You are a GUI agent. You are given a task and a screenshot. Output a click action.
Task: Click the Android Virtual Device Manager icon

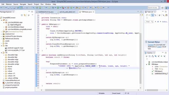(40, 8)
